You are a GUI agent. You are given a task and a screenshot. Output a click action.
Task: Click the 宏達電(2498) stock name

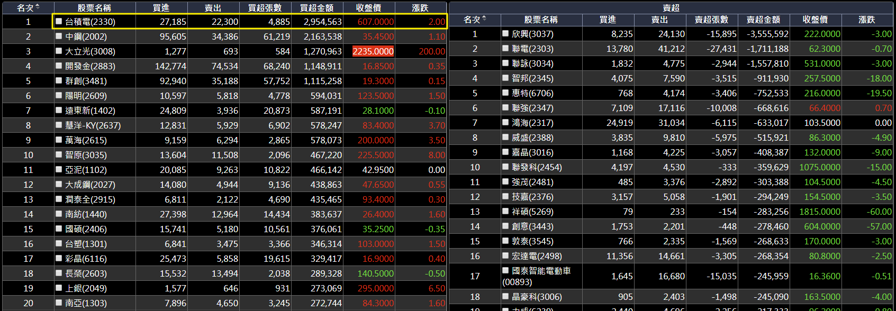537,256
